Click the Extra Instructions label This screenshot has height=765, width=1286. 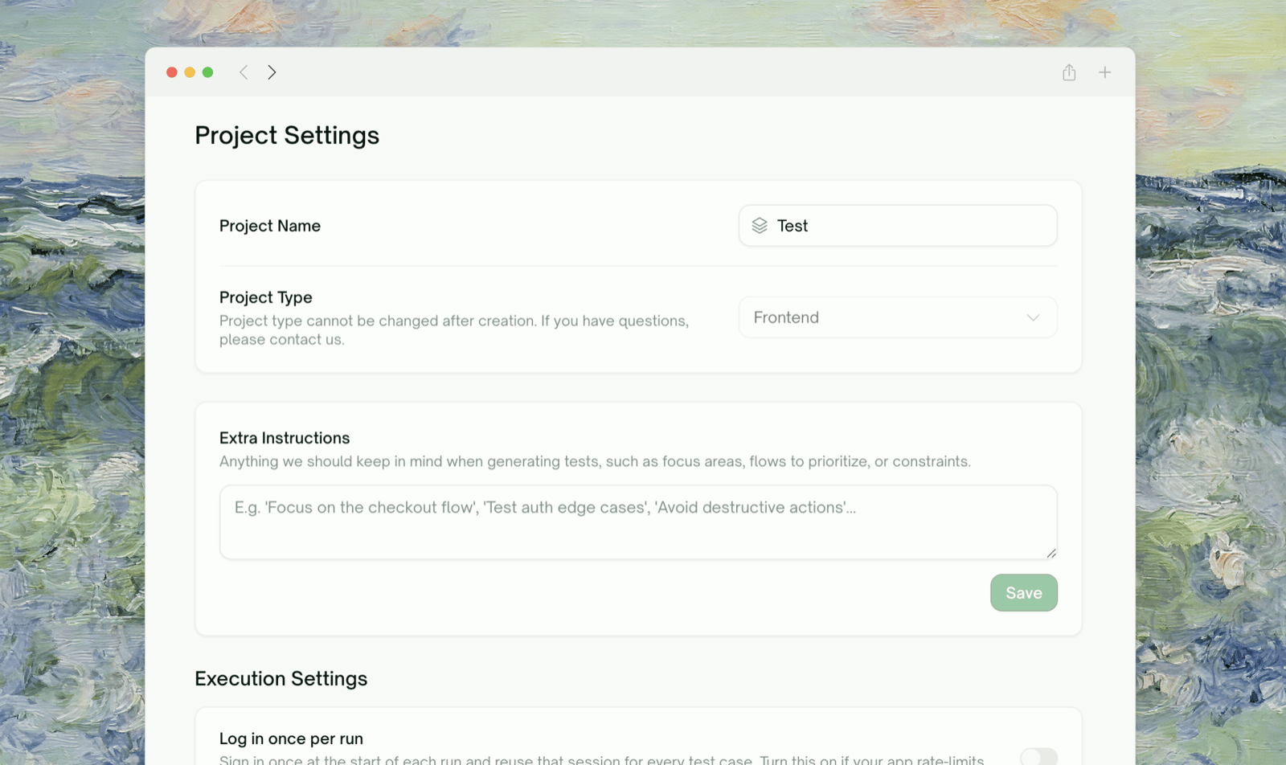[285, 438]
